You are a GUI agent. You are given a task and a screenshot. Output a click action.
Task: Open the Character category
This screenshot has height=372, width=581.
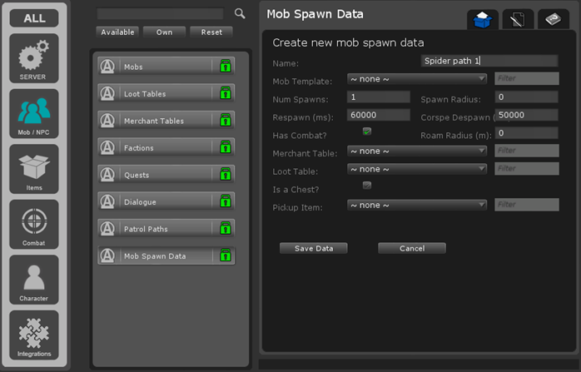point(34,280)
